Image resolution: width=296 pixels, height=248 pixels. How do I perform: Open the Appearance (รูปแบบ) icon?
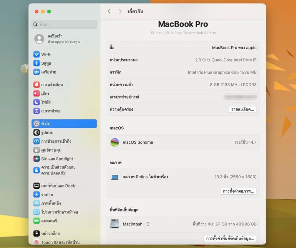click(36, 132)
